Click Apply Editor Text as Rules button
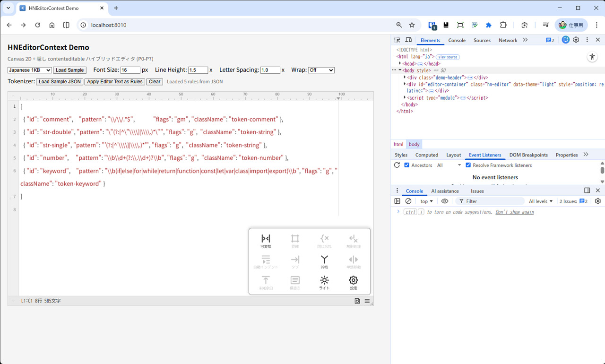The height and width of the screenshot is (364, 605). (x=115, y=81)
